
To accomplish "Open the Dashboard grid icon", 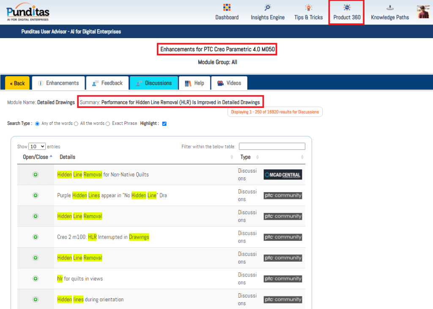I will [x=227, y=8].
